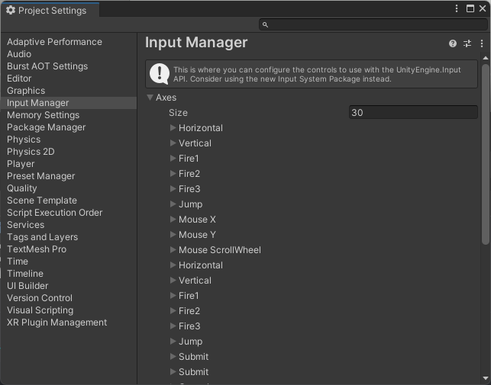The height and width of the screenshot is (385, 491).
Task: Open Input Manager three-dot options menu
Action: click(x=482, y=44)
